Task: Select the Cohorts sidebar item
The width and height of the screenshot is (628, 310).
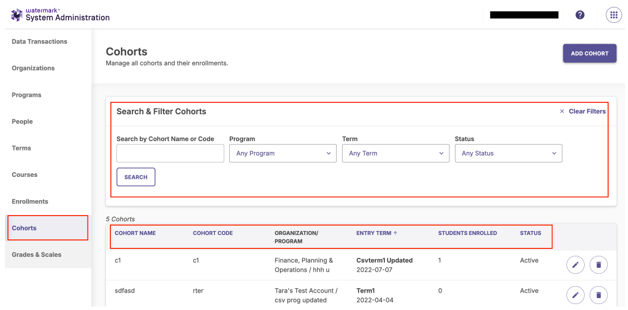Action: click(x=48, y=228)
